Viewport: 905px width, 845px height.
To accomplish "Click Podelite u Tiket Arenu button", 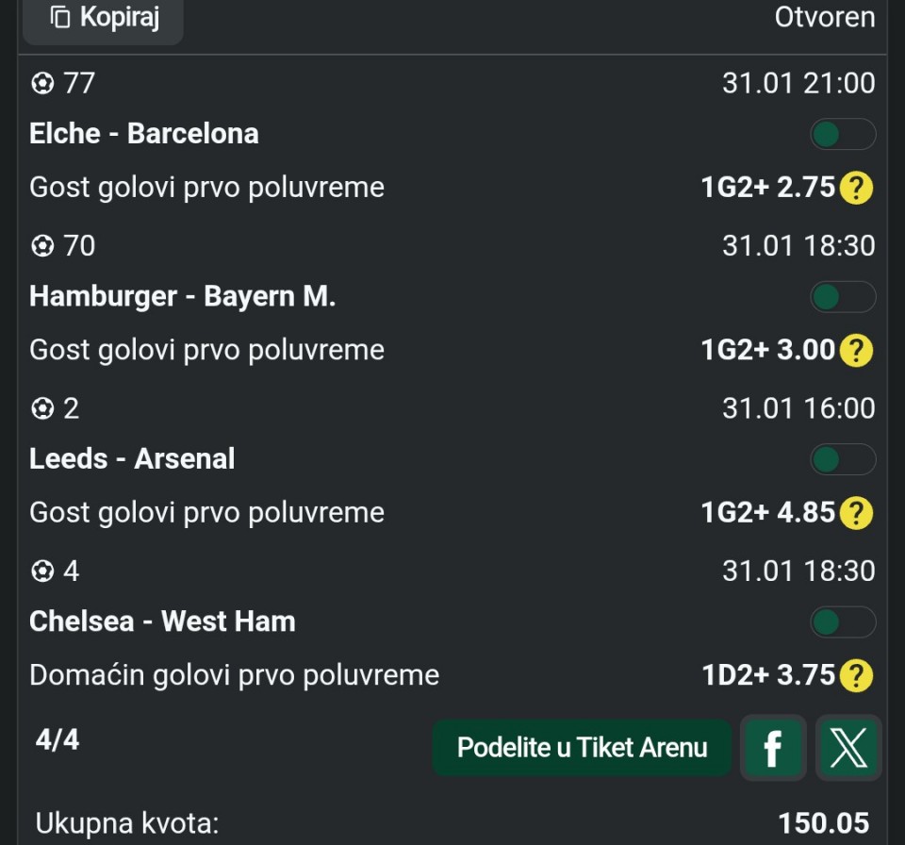I will click(x=582, y=748).
